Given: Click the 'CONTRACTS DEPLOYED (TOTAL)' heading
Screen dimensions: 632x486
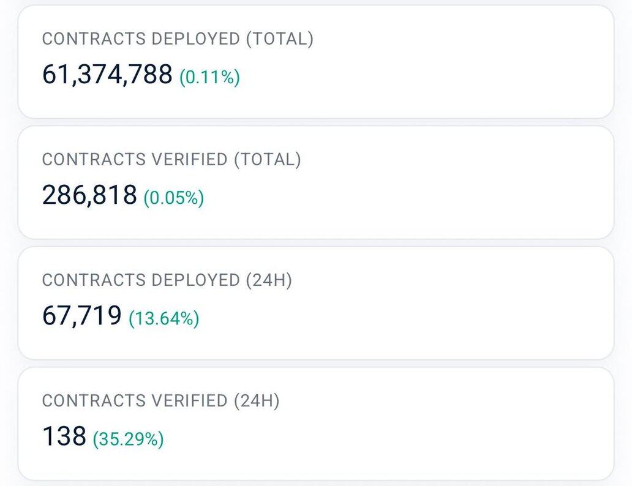Looking at the screenshot, I should click(178, 39).
